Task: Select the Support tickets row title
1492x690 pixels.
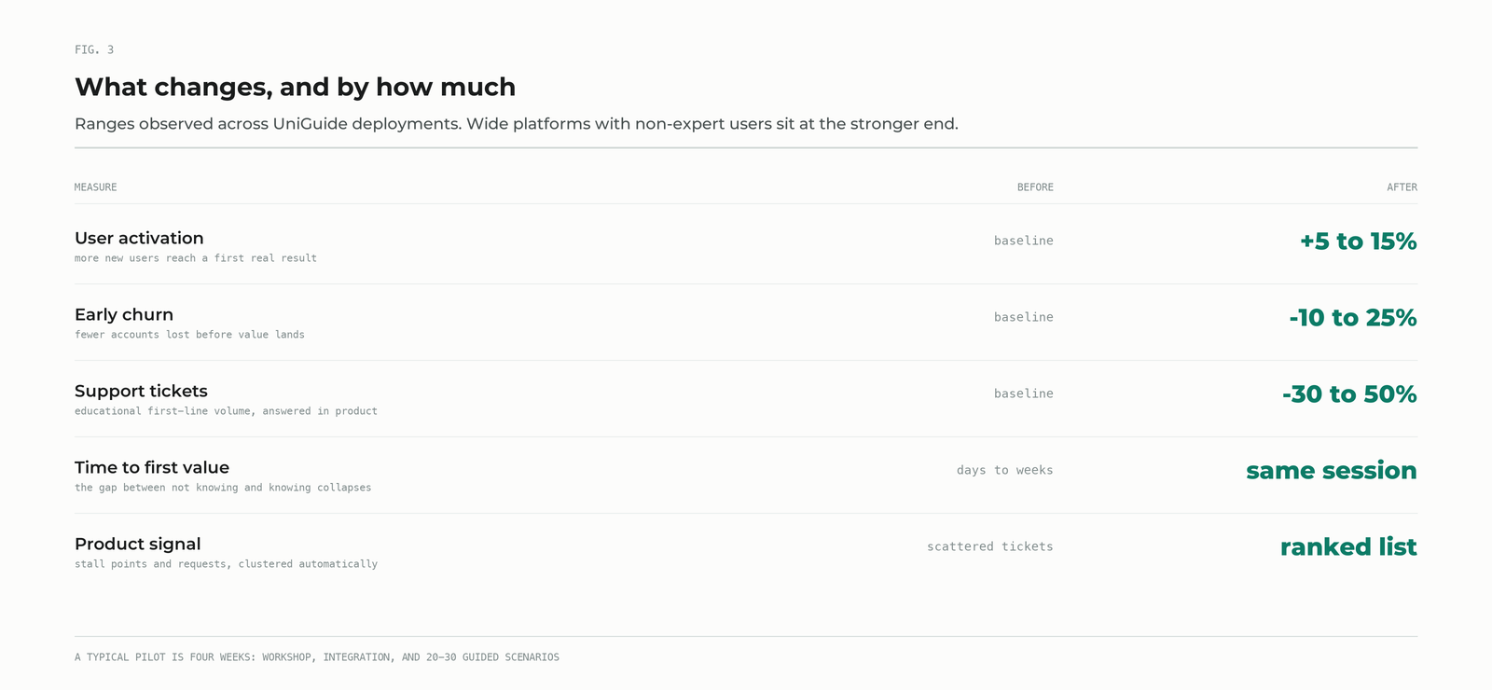Action: point(141,391)
